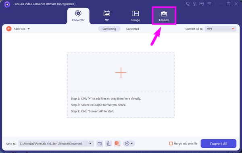Screen dimensions: 242x153
Task: Click the Save to path field
Action: (52, 144)
